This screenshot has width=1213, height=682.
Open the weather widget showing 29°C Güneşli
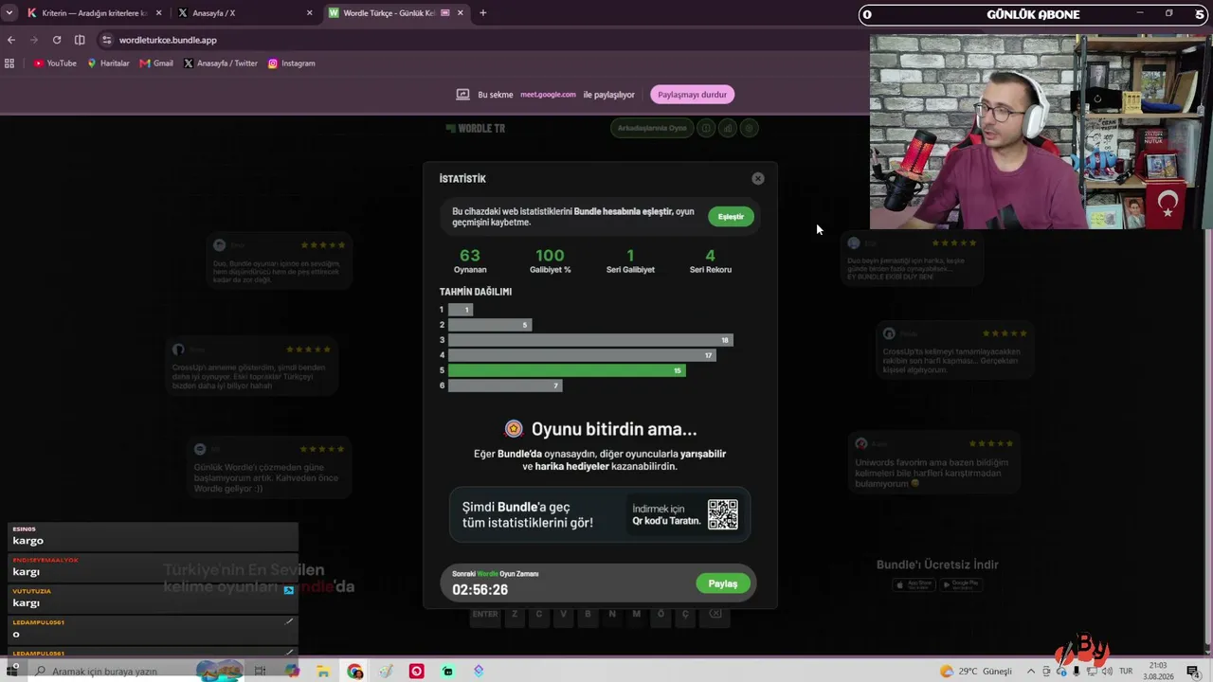975,671
